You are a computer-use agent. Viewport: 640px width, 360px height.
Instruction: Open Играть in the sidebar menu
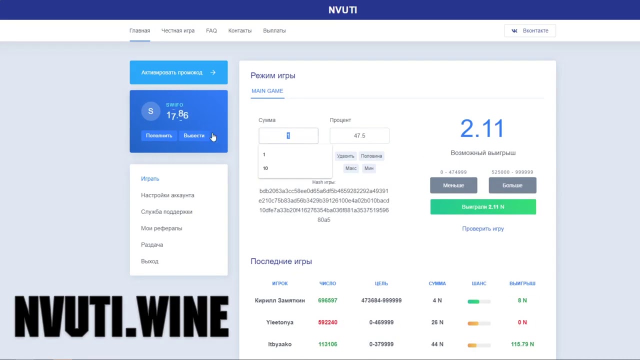point(150,178)
